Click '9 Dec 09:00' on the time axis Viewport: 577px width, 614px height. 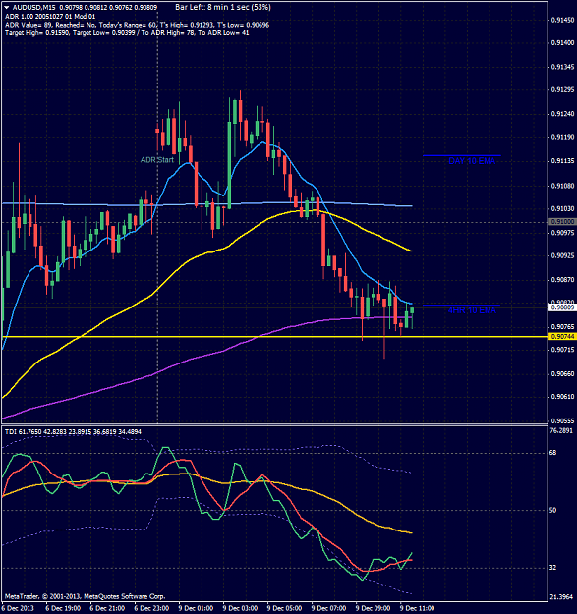[x=374, y=608]
